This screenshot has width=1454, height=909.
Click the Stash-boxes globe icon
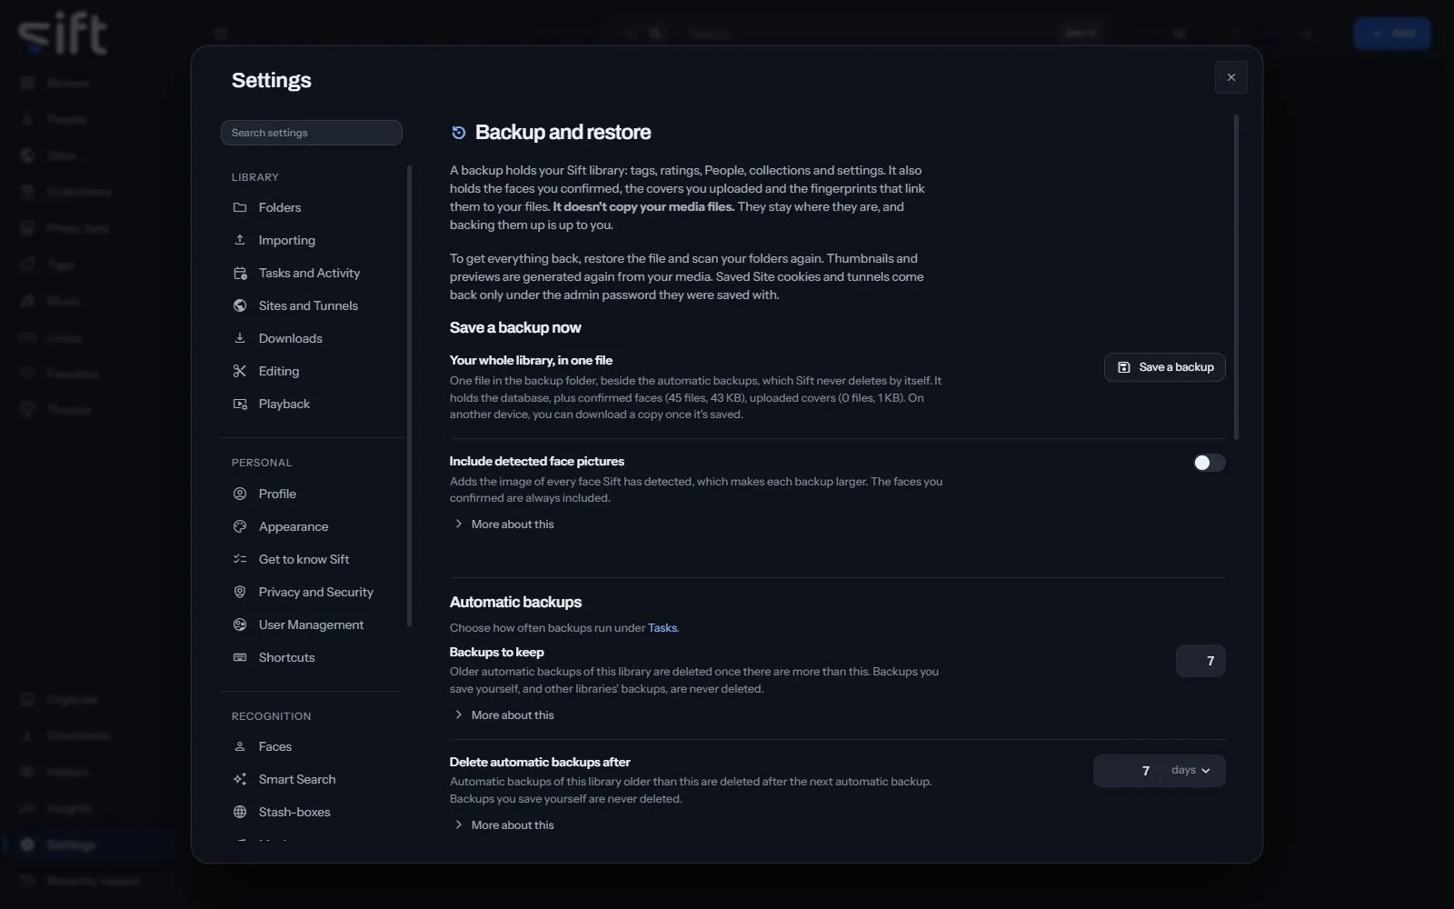coord(240,812)
